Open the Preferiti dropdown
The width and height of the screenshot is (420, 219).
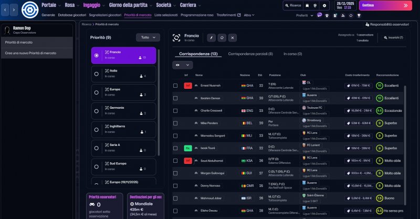[303, 15]
